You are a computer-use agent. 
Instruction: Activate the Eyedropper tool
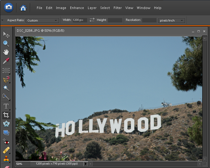point(6,61)
